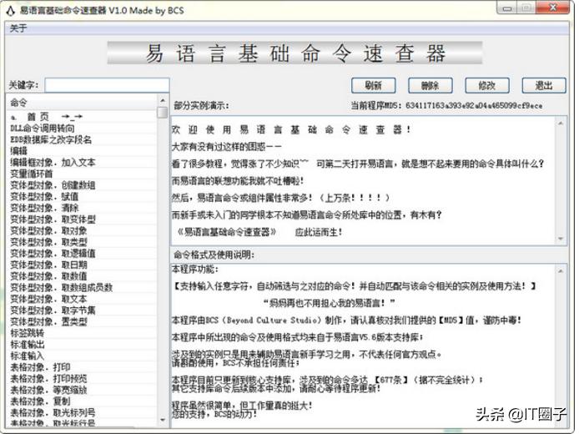Select the 编辑 command row
The image size is (579, 434).
pos(82,151)
